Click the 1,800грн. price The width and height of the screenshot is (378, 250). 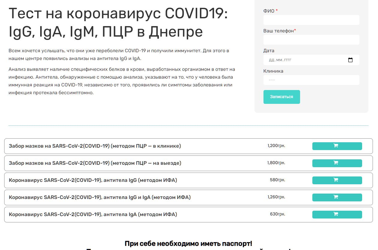click(276, 163)
